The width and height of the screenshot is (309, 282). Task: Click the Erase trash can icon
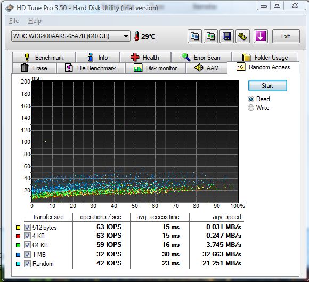(x=25, y=68)
